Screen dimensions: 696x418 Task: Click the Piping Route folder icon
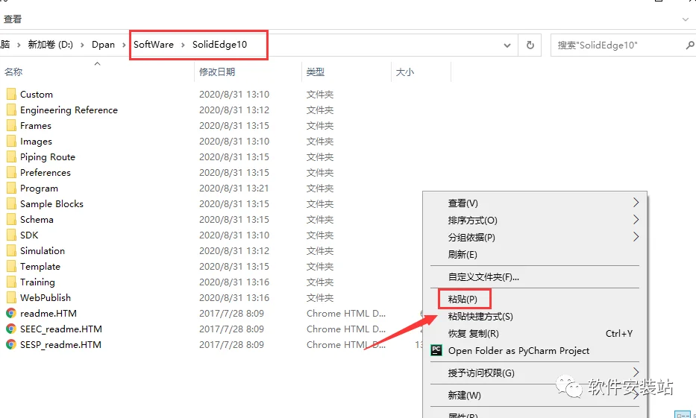coord(11,157)
